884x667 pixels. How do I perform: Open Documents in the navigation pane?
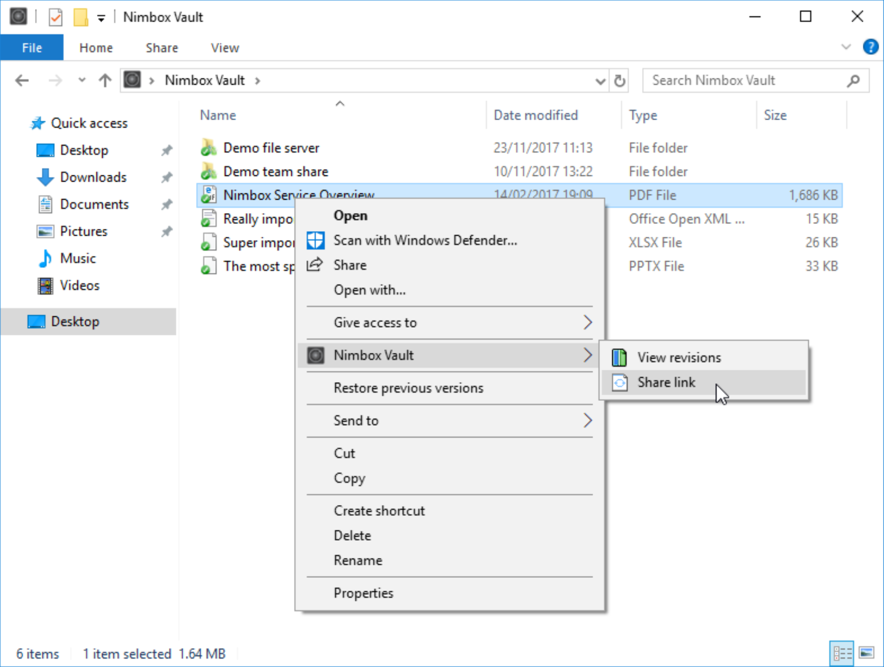point(94,204)
